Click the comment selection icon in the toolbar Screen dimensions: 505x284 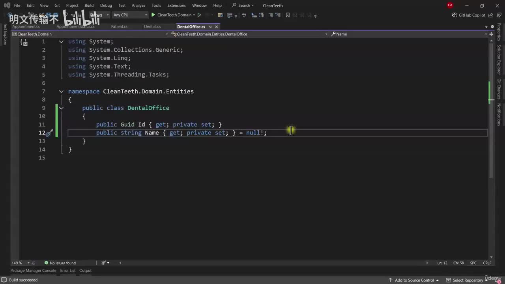271,15
